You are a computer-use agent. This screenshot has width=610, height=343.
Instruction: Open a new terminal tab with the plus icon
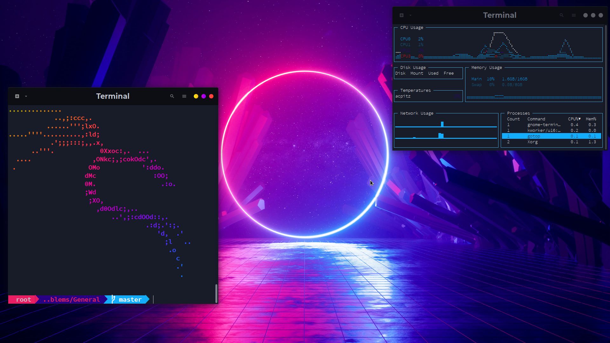pyautogui.click(x=17, y=96)
